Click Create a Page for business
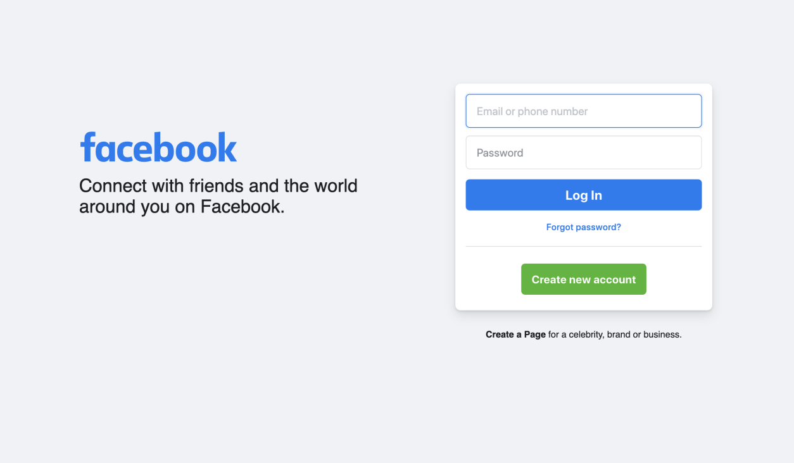Viewport: 794px width, 463px height. [x=515, y=334]
